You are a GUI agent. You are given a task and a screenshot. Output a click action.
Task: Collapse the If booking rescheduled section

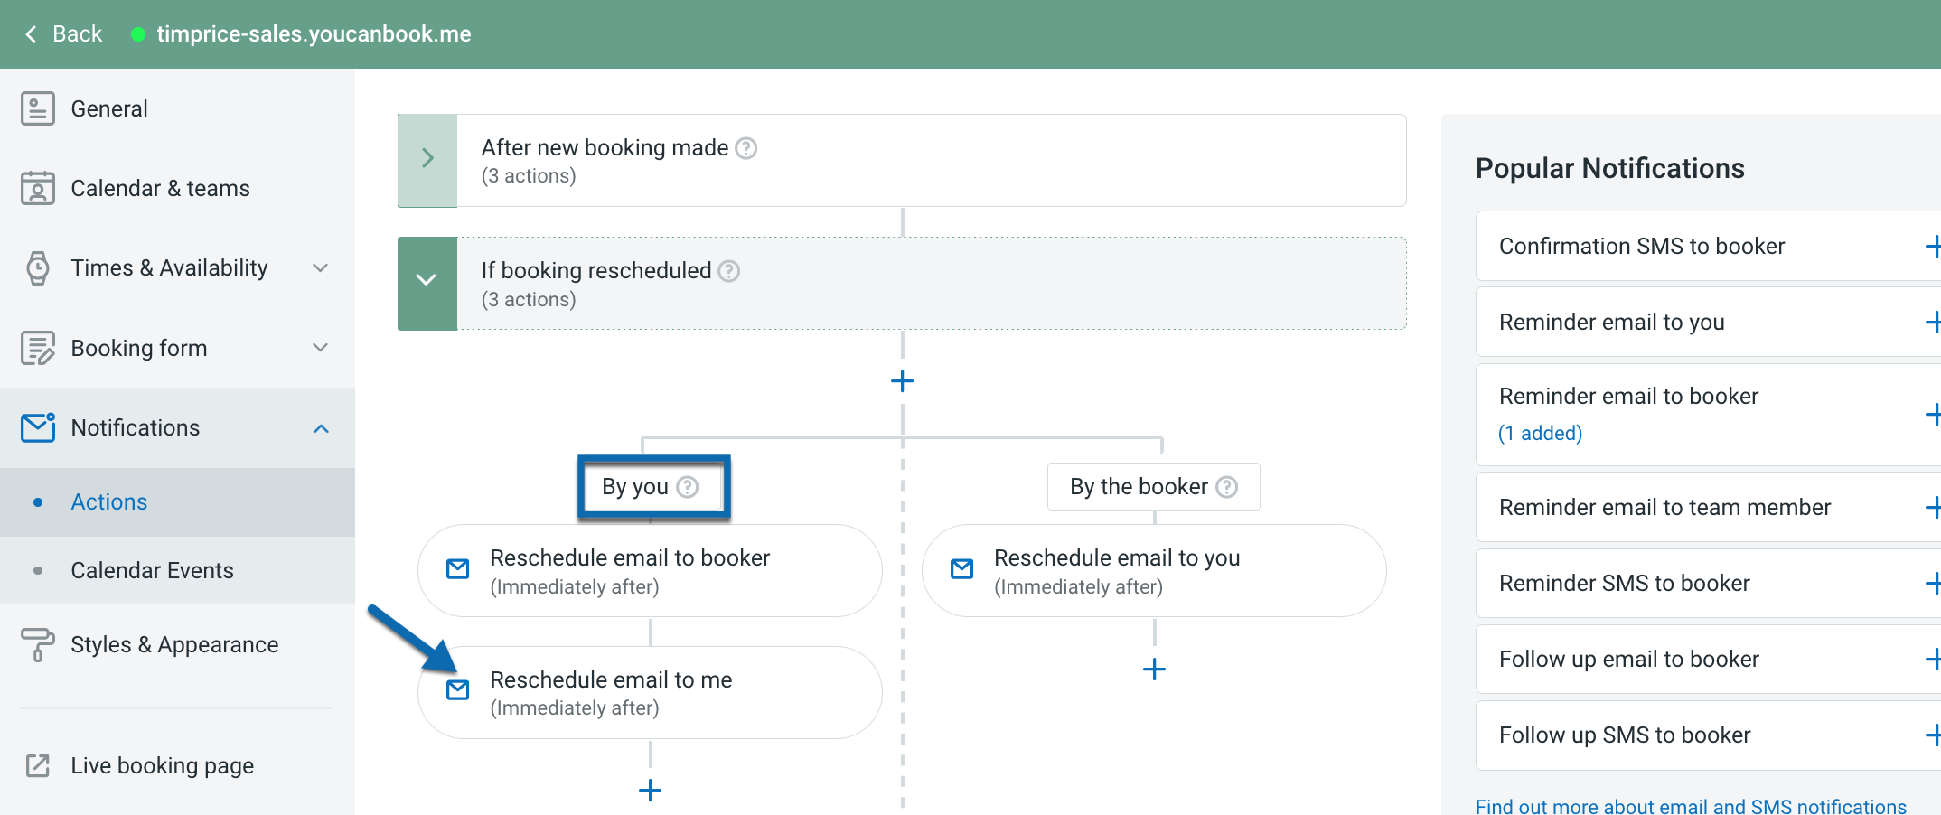coord(427,280)
